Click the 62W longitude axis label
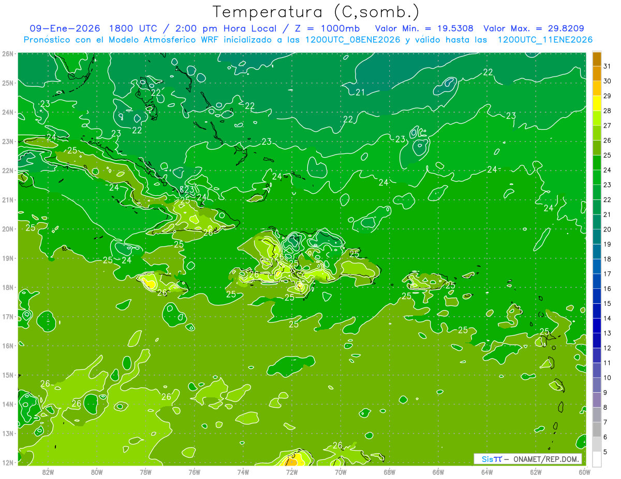 536,472
